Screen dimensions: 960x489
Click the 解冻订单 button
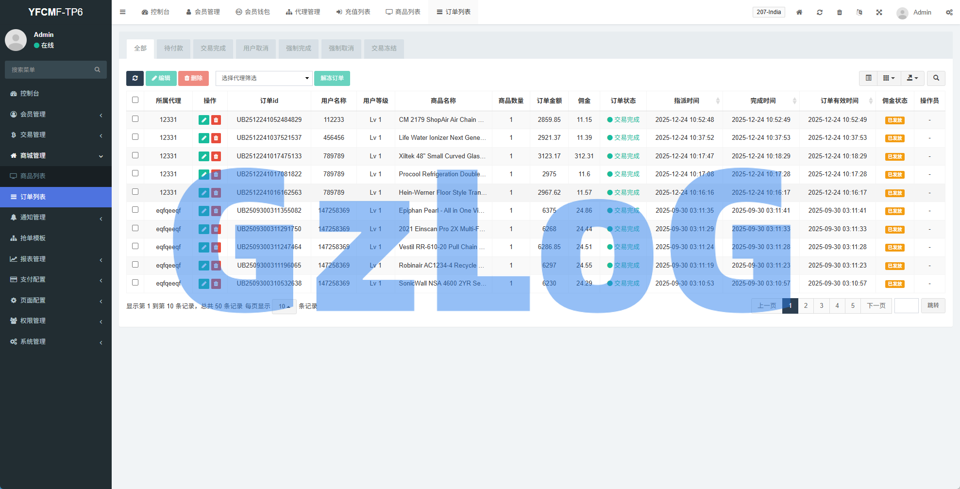332,78
